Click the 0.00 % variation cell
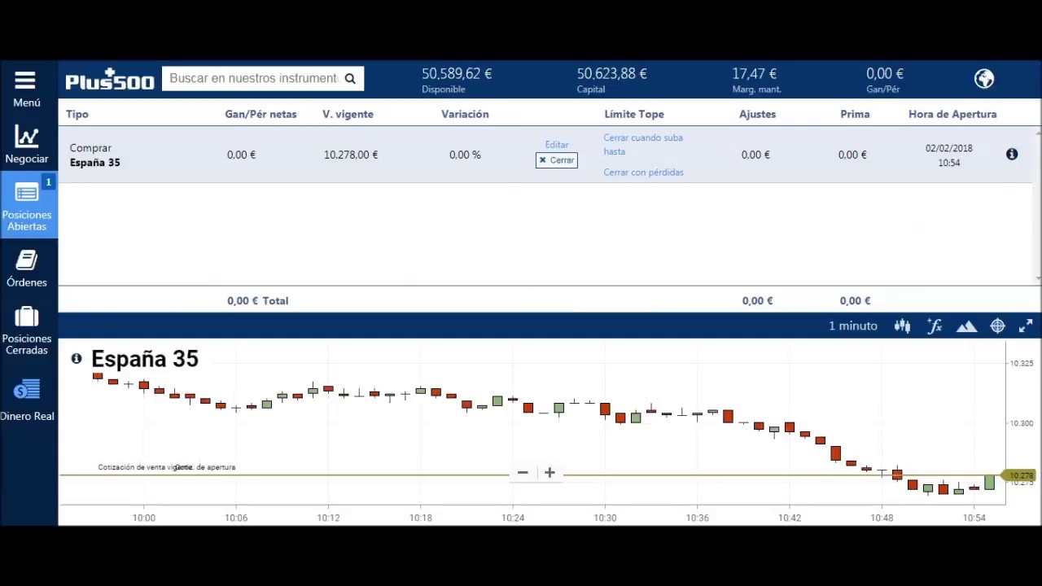Screen dimensions: 1042x586 (x=465, y=155)
